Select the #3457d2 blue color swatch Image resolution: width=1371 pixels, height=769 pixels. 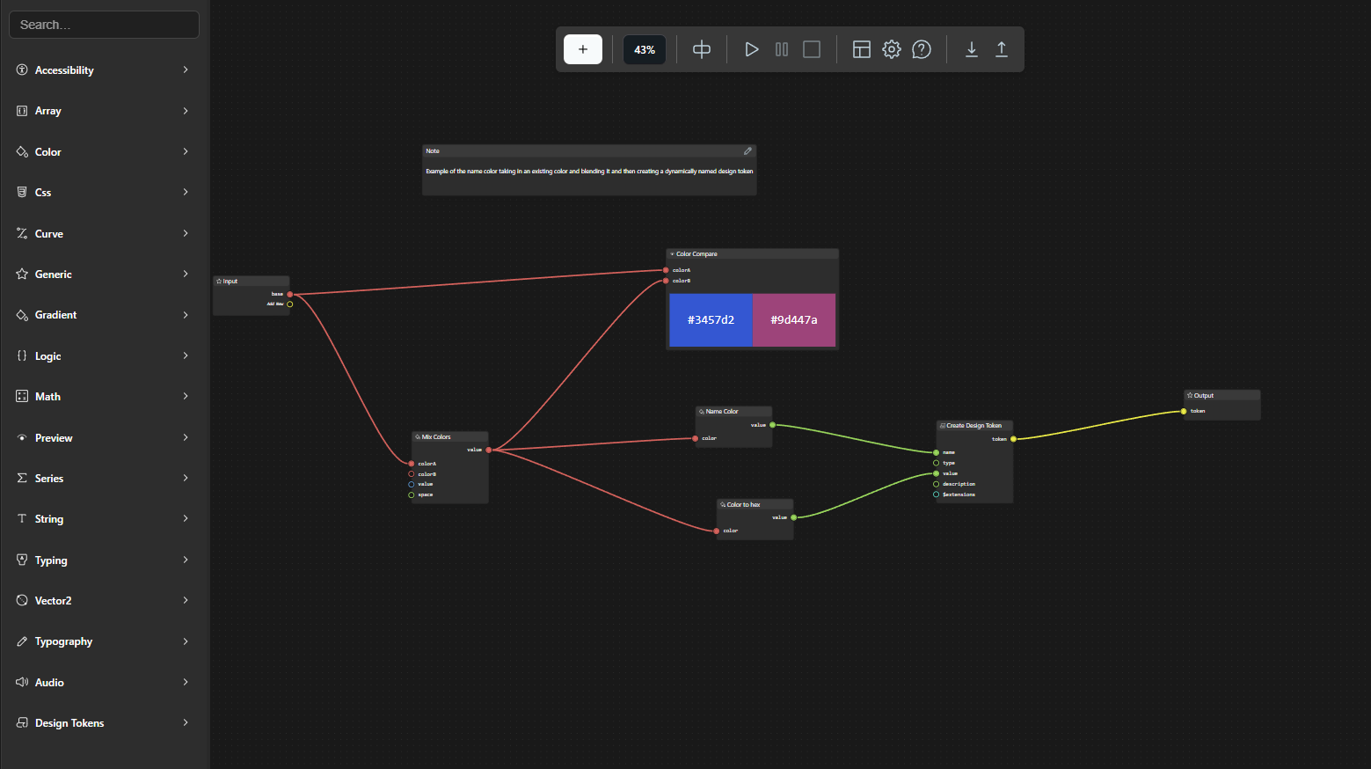[x=711, y=319]
